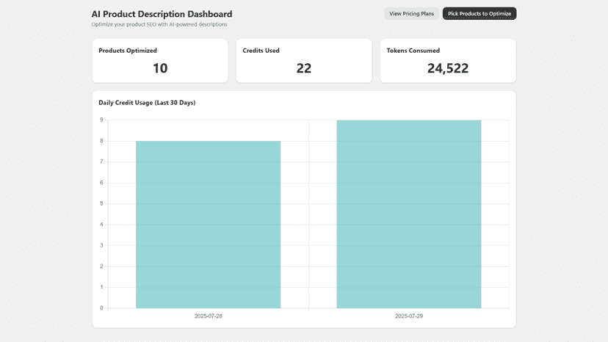
Task: Click the Products Optimized label text
Action: 128,51
